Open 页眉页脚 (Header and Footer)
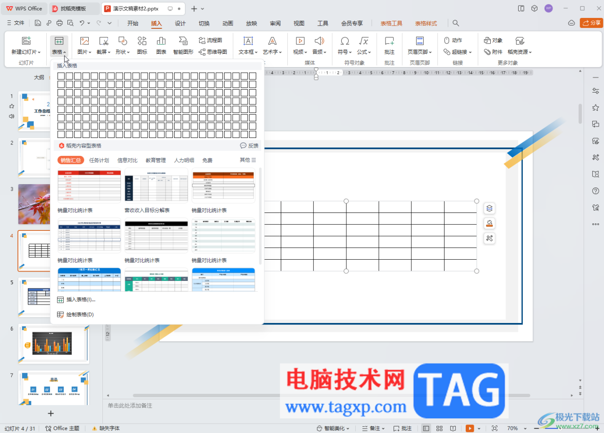The height and width of the screenshot is (433, 604). 420,46
